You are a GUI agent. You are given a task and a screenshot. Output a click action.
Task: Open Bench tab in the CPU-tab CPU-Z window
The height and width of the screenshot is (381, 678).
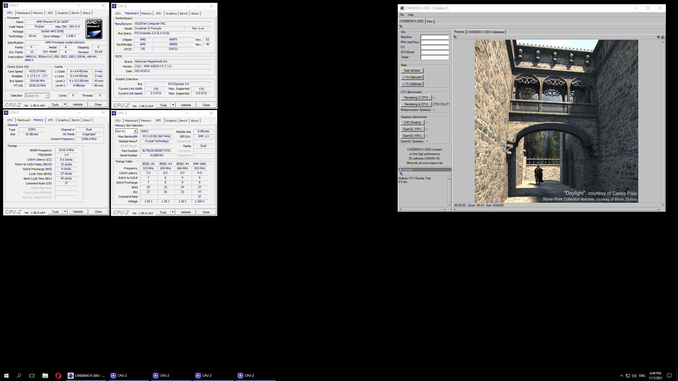(x=75, y=13)
